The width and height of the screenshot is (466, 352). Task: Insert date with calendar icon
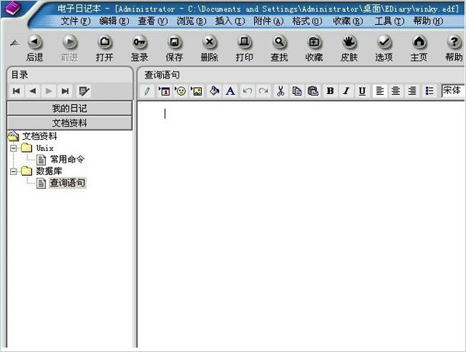pos(164,91)
